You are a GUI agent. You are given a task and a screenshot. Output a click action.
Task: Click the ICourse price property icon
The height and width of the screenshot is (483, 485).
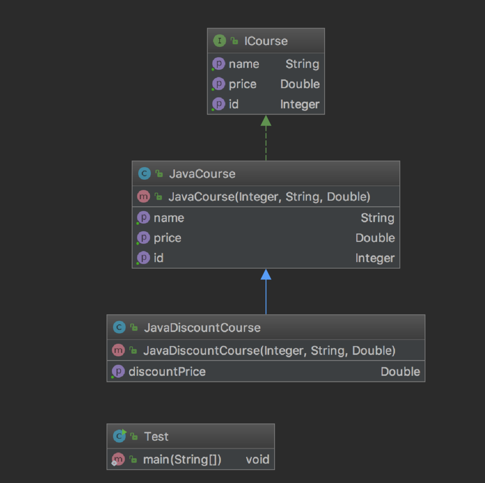pyautogui.click(x=219, y=84)
